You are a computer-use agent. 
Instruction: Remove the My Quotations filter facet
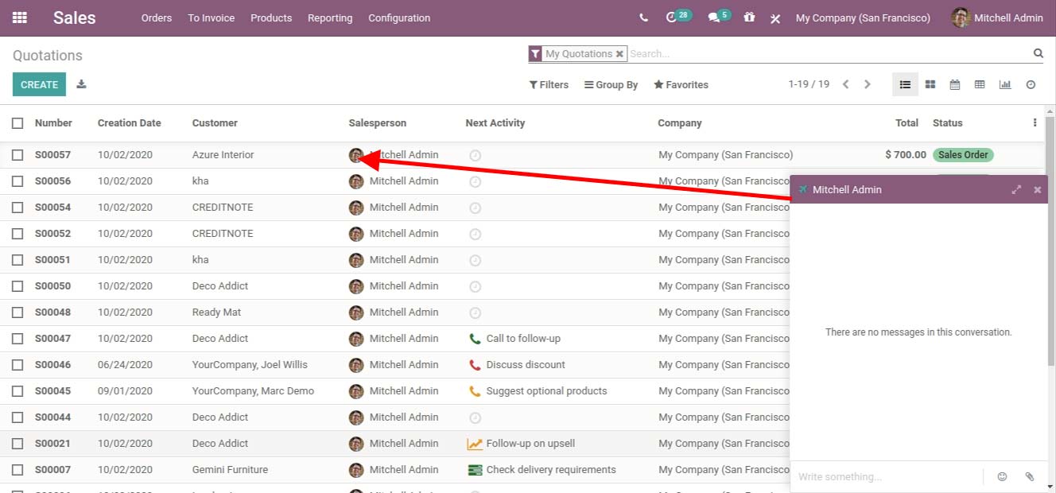click(619, 54)
